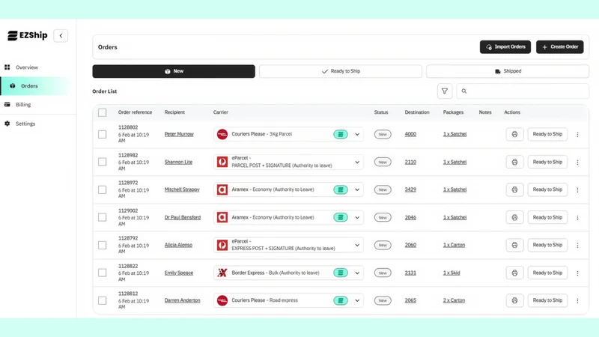
Task: Click the green rule badge on order 1129002
Action: [x=341, y=217]
